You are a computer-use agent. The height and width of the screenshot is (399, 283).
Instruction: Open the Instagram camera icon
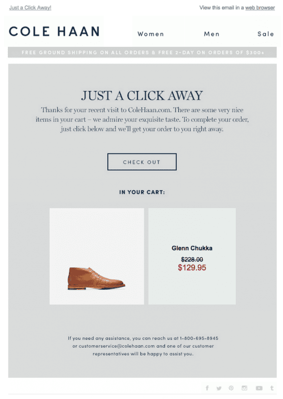244,388
